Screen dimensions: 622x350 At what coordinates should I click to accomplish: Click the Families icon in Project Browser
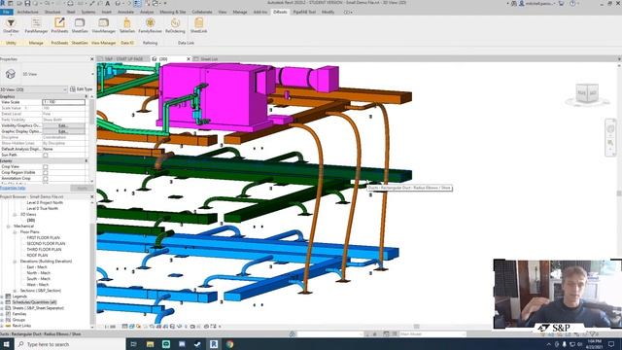(8, 314)
